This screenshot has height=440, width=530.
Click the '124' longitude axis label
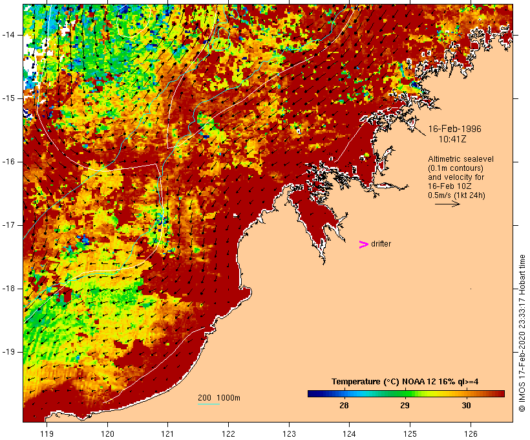349,434
